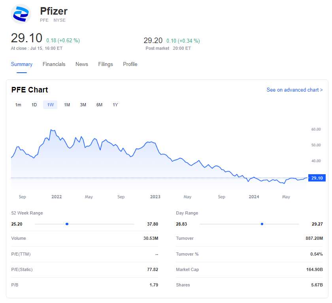The height and width of the screenshot is (303, 332).
Task: Select the 1W chart interval
Action: [50, 105]
